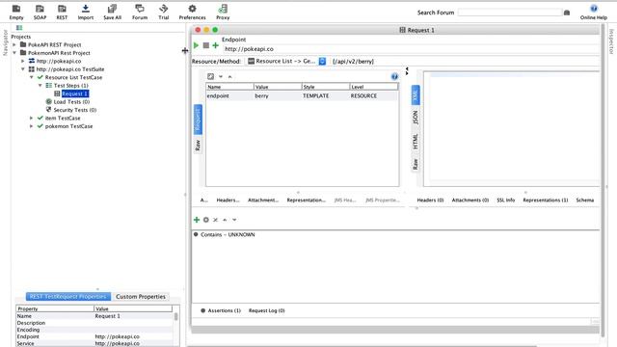The image size is (617, 347).
Task: Click the search forum button icon
Action: click(567, 13)
